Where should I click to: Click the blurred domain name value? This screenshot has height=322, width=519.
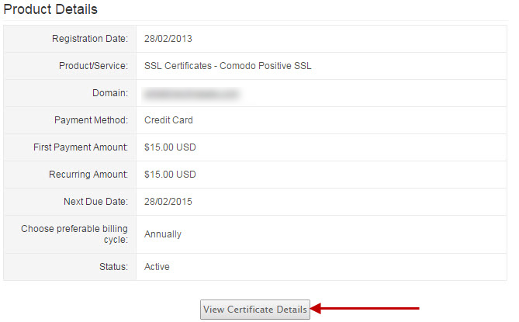click(x=191, y=94)
